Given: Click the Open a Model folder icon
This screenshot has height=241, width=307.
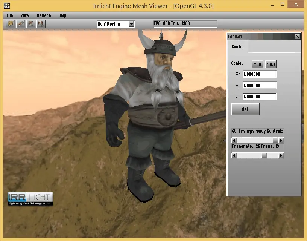Looking at the screenshot, I should [x=11, y=24].
